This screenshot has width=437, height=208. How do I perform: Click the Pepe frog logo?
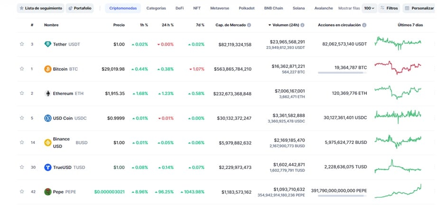pyautogui.click(x=48, y=192)
